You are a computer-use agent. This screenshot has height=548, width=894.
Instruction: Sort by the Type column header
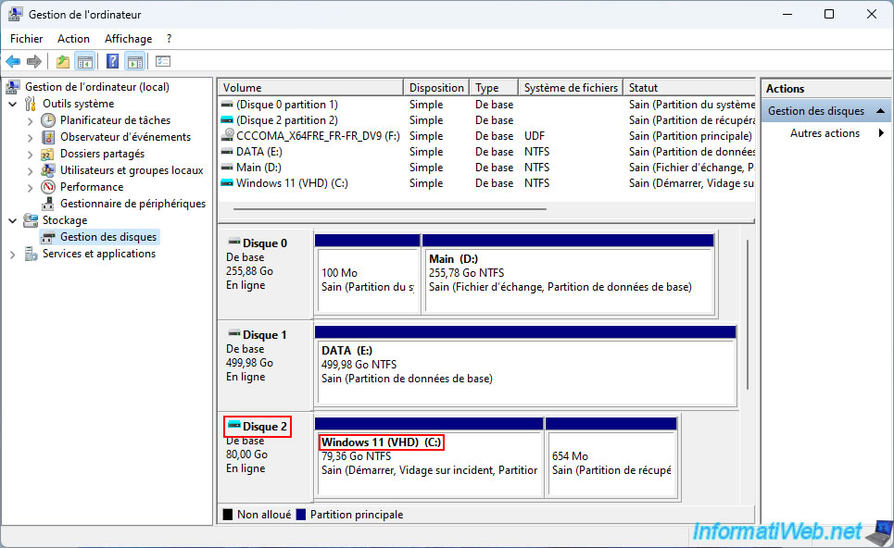494,88
